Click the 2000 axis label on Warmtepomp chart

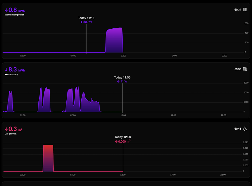click(246, 93)
